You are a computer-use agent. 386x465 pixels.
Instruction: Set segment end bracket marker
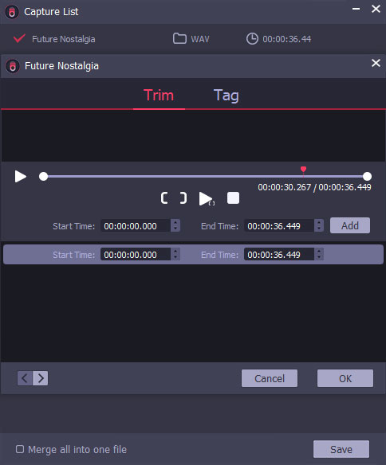pos(183,197)
